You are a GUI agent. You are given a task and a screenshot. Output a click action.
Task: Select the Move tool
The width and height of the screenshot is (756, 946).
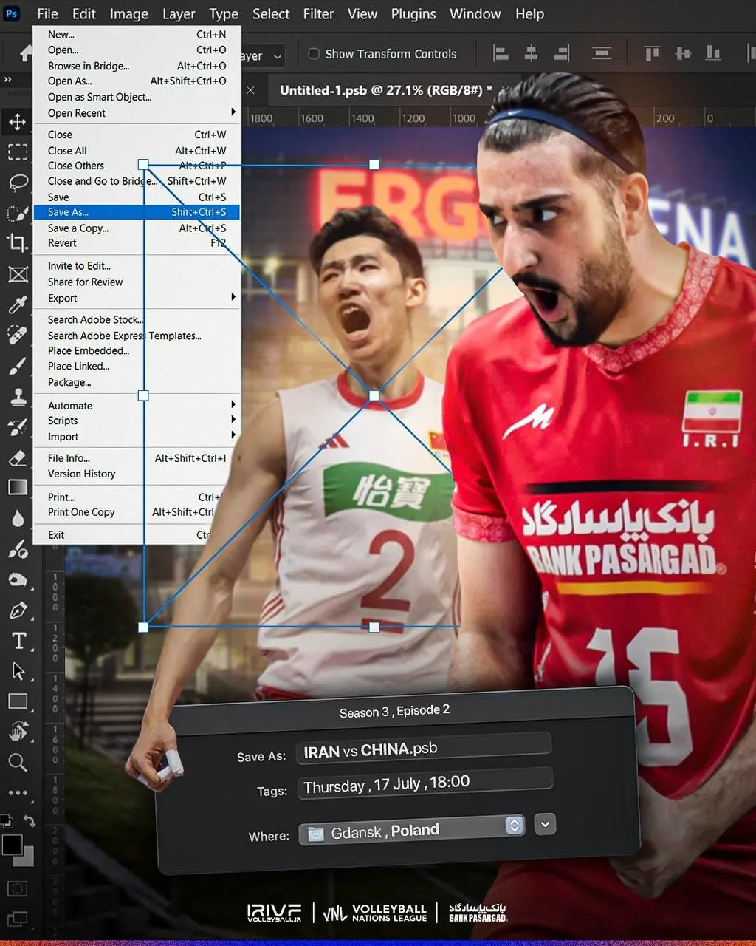pos(17,122)
